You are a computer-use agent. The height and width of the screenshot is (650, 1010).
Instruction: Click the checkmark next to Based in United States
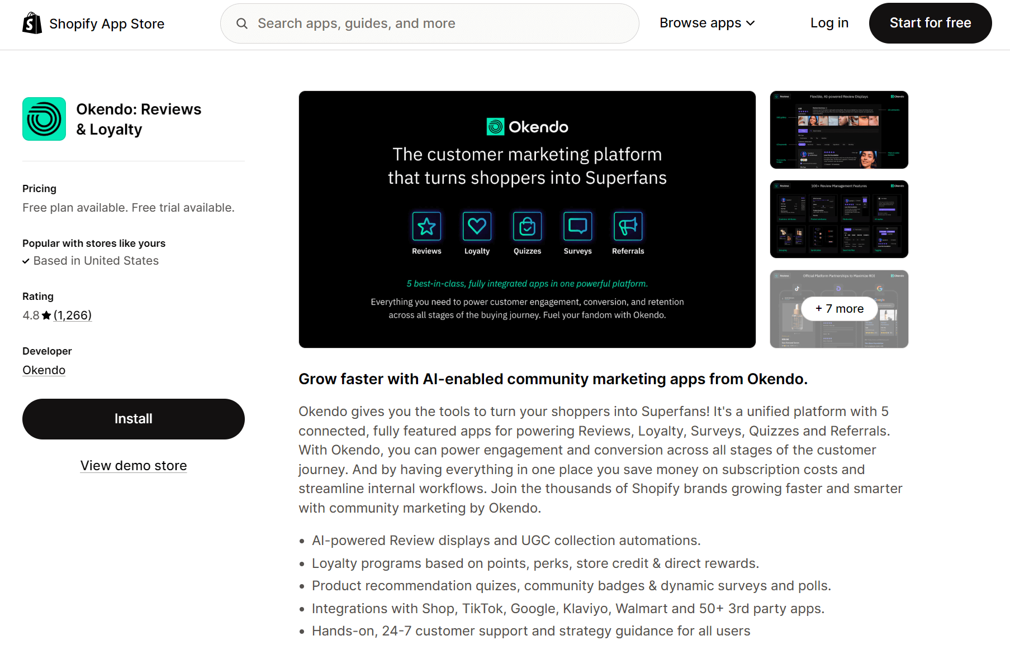[x=26, y=261]
